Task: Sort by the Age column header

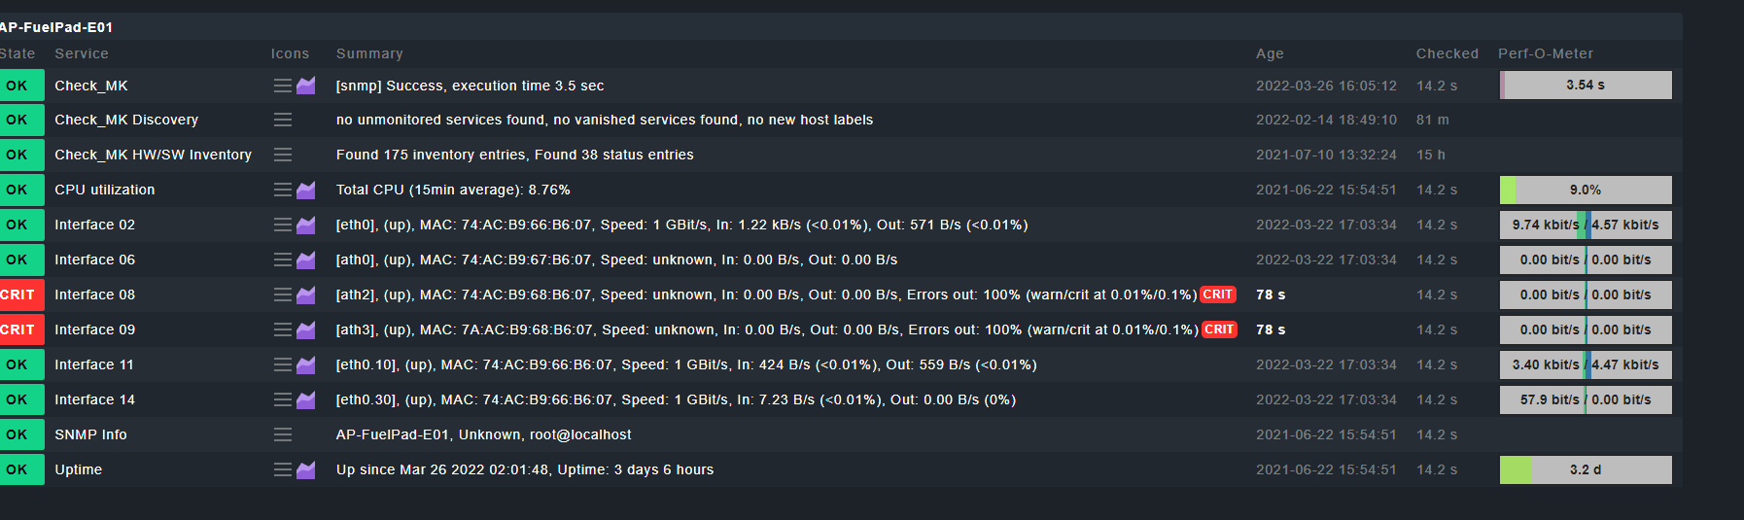Action: coord(1270,53)
